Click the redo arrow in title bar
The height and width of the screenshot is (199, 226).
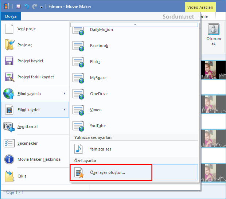34,7
